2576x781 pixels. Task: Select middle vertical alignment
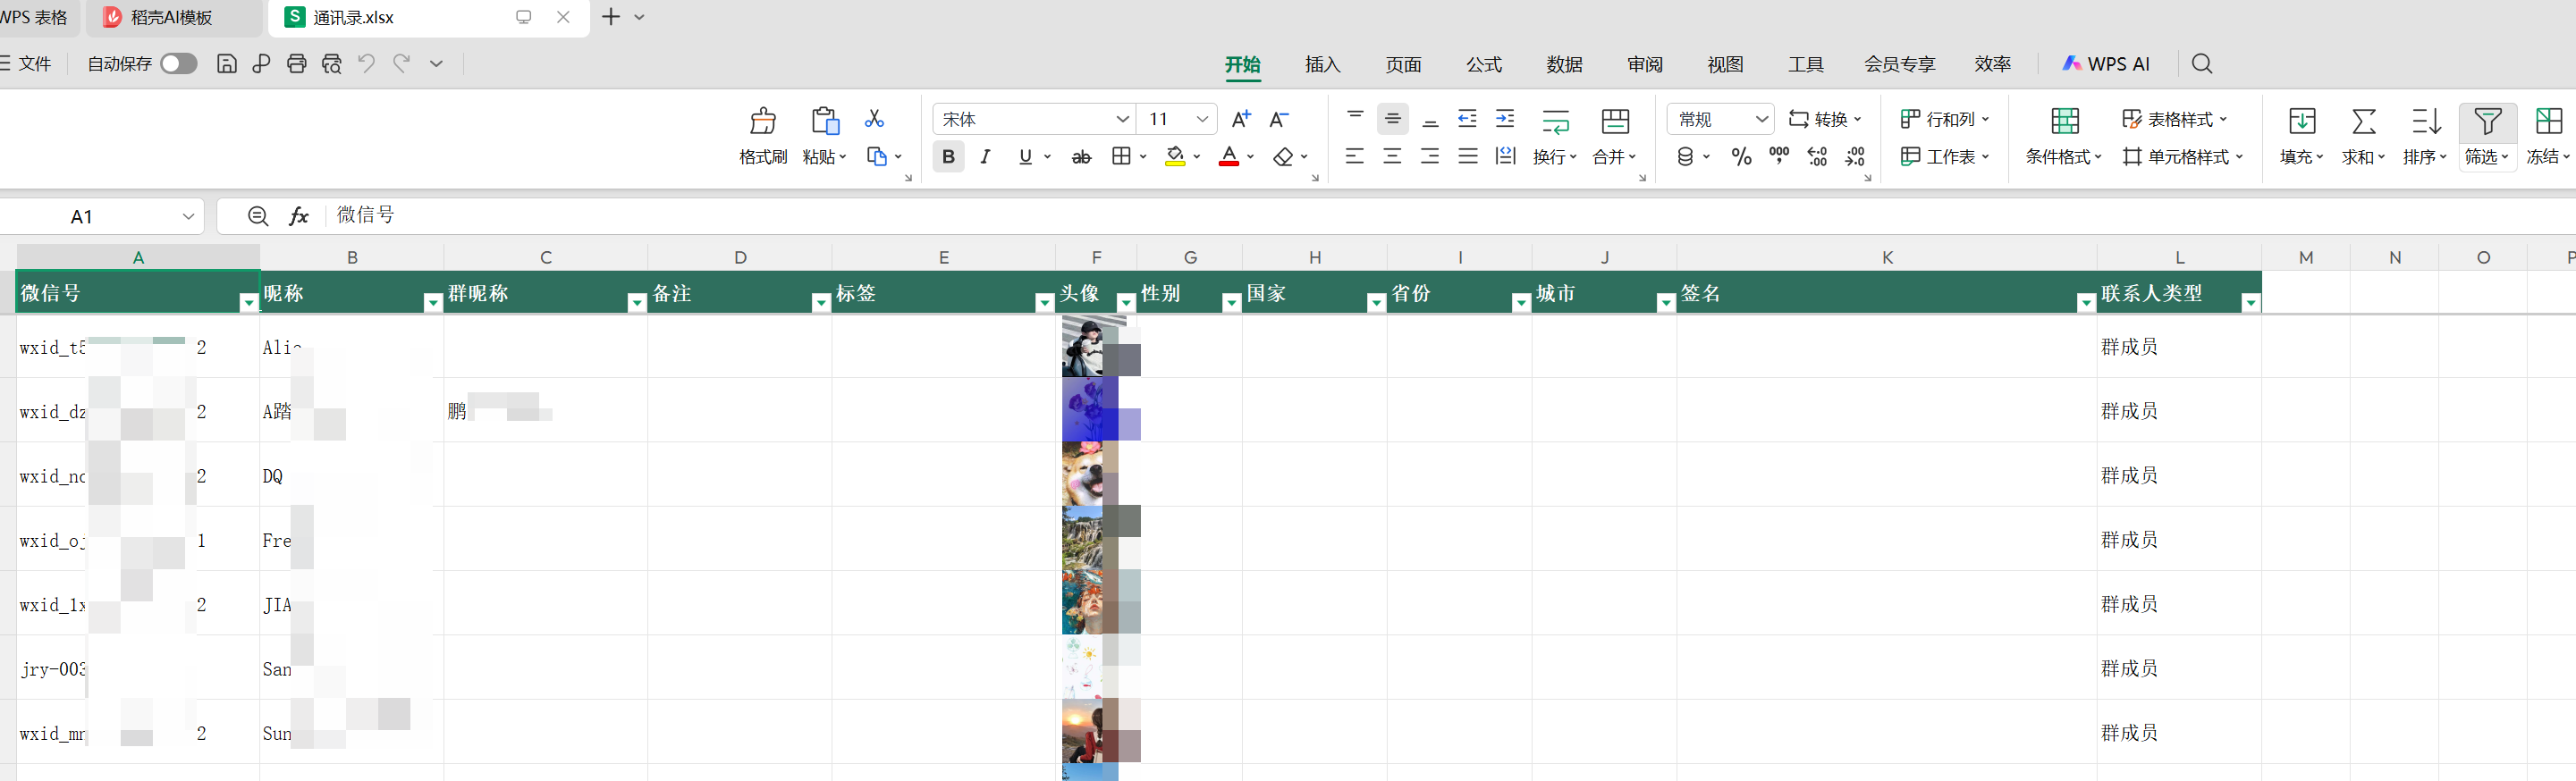pyautogui.click(x=1392, y=119)
